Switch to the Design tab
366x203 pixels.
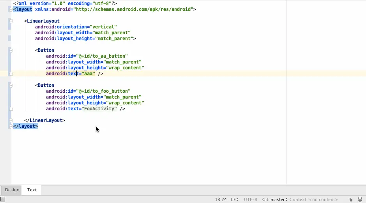tap(12, 190)
